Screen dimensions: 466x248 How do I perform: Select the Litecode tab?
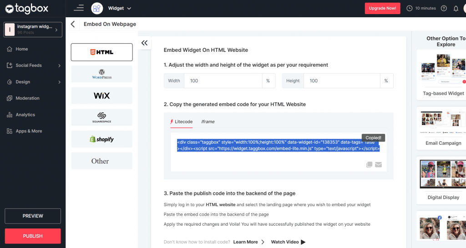click(x=182, y=121)
